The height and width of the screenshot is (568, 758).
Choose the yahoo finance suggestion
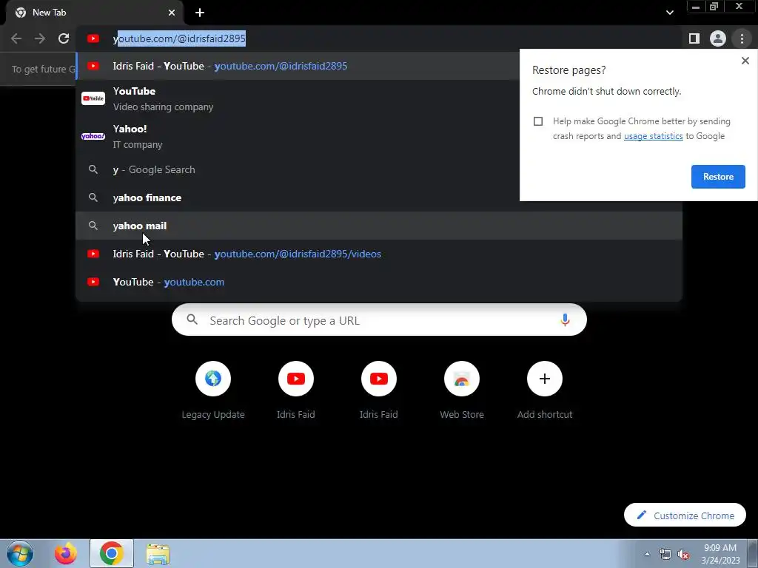point(298,197)
